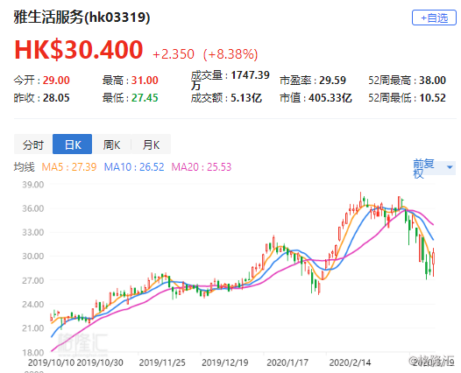Click the +2.350 price change value
Viewport: 461px width, 373px height.
tap(174, 54)
